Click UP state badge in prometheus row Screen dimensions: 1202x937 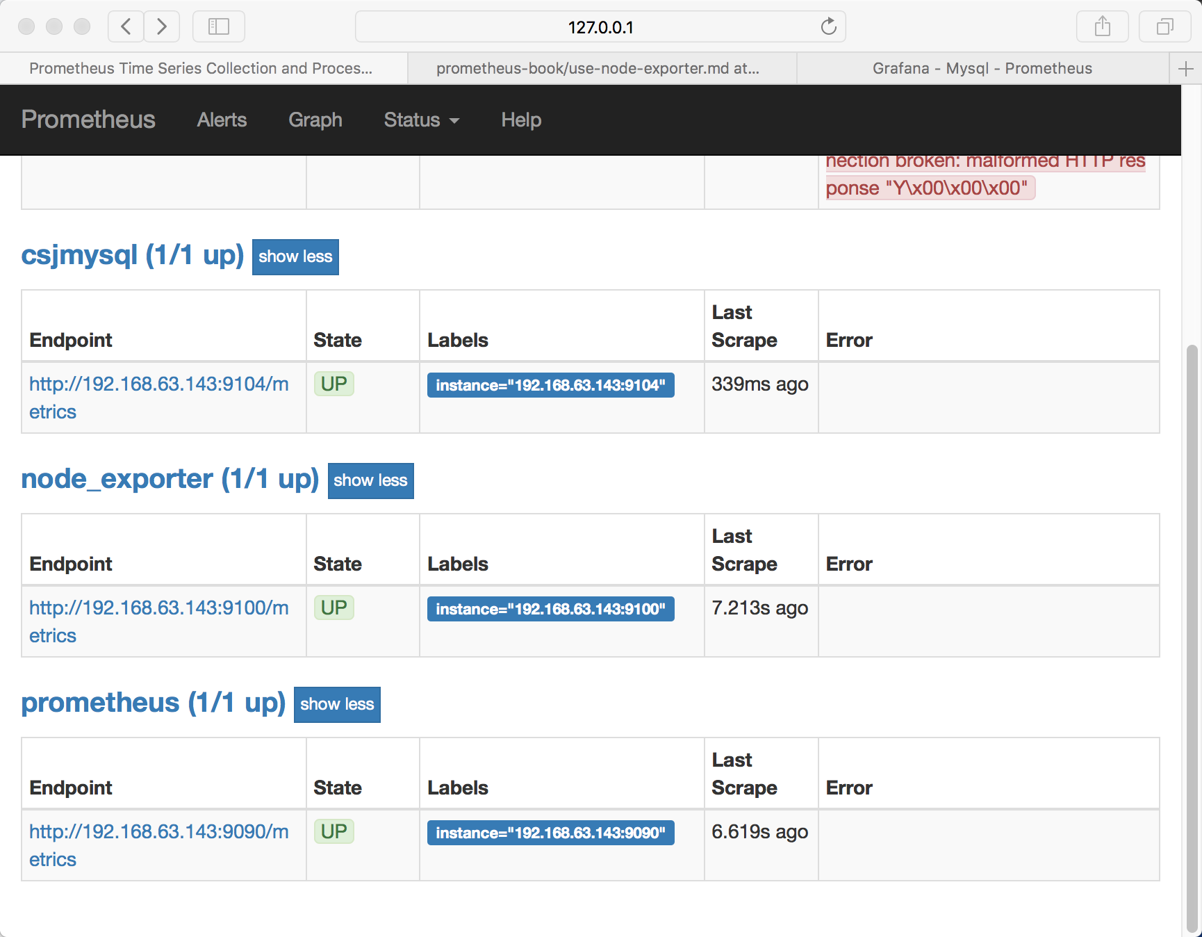coord(334,831)
